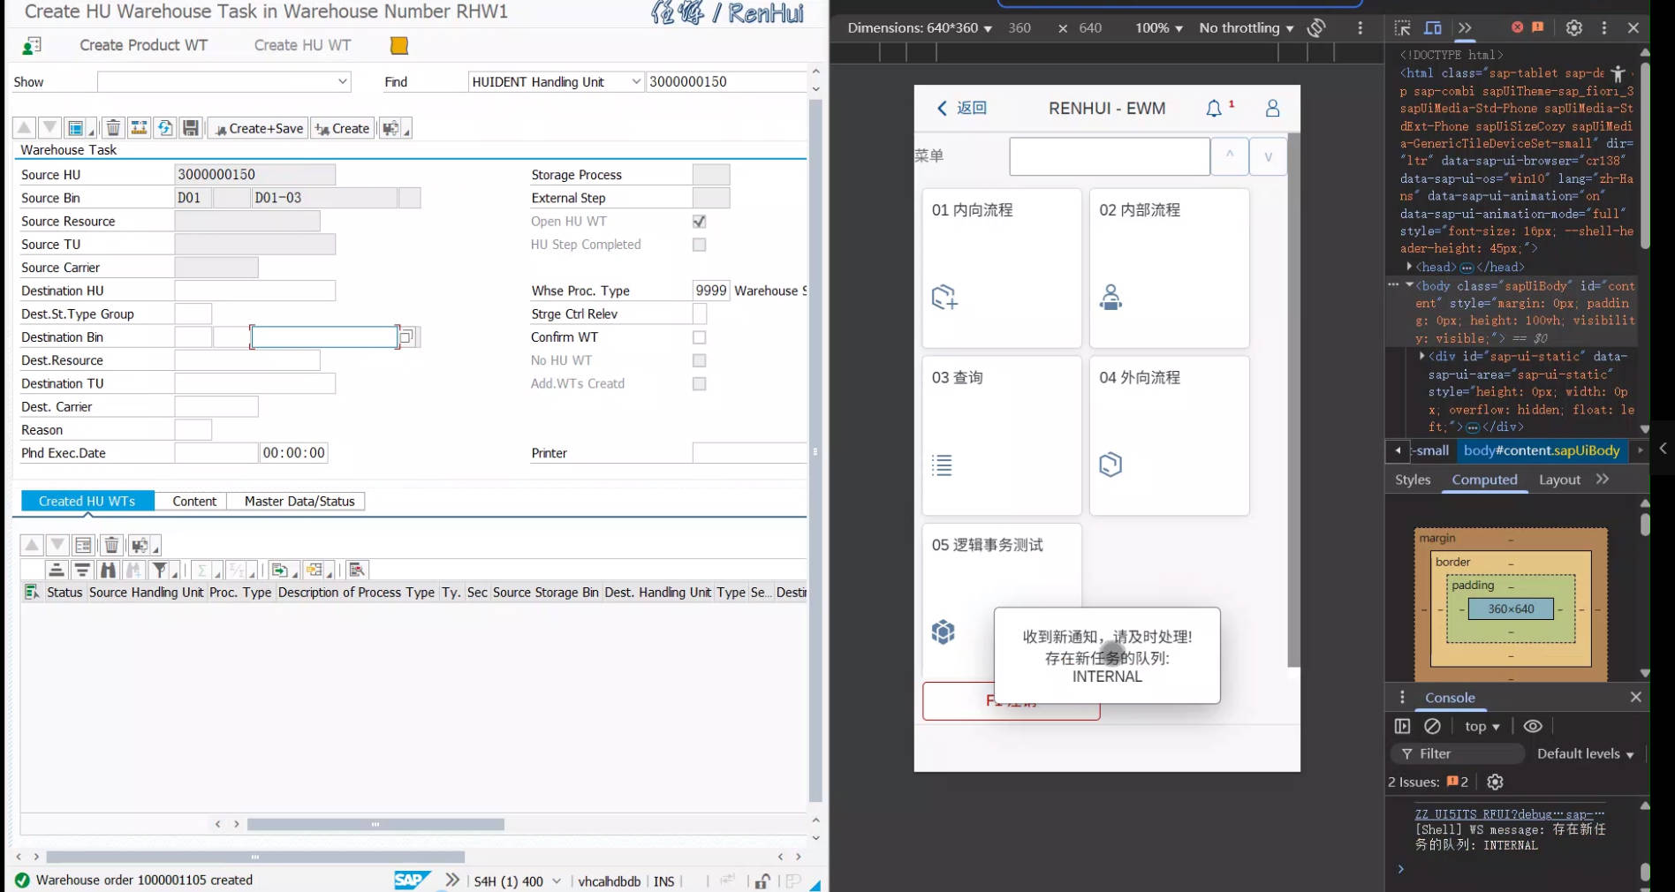Open the Layout tab in DevTools

point(1559,480)
